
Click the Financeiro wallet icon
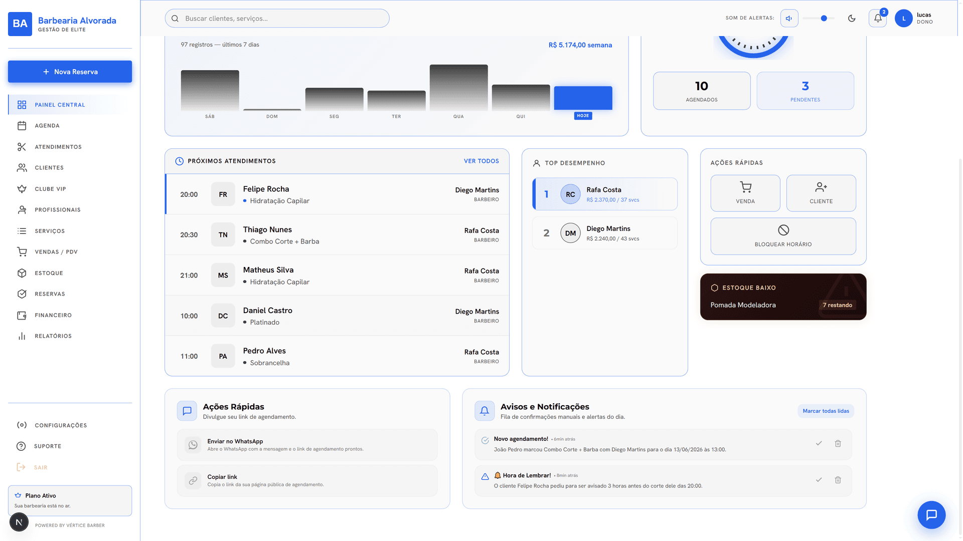(x=22, y=315)
